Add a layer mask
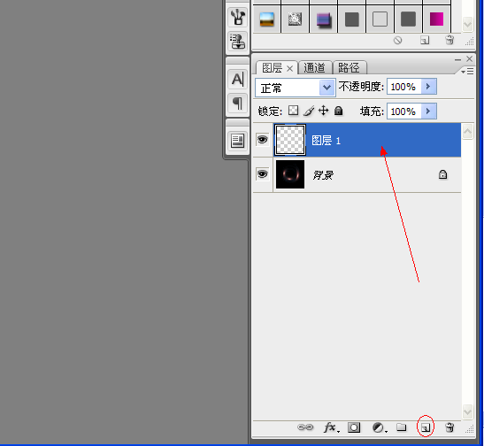 354,427
